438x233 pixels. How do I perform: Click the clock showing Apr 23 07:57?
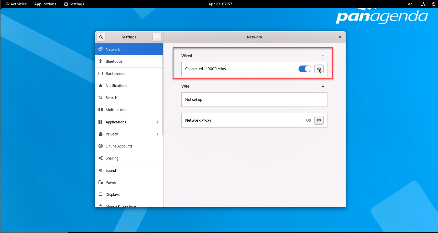point(220,4)
